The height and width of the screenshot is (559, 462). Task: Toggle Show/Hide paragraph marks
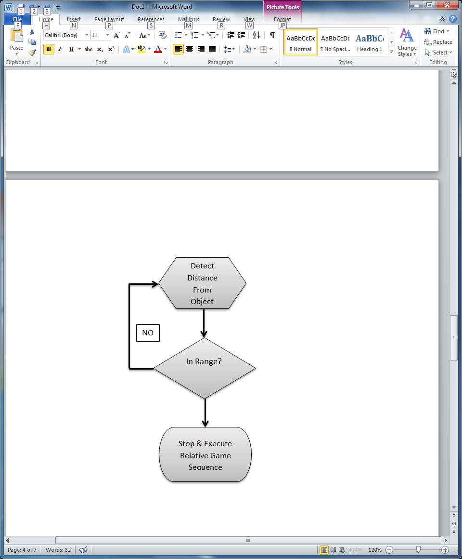tap(272, 35)
